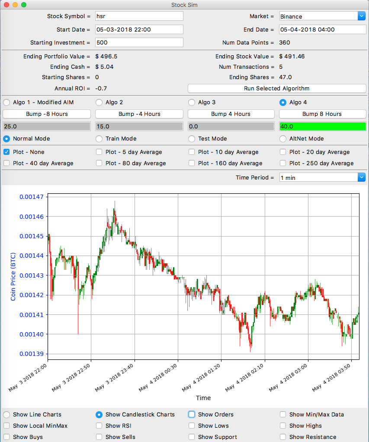Viewport: 369px width, 442px height.
Task: Click the Algo 2 result field showing 15.0
Action: coord(139,126)
